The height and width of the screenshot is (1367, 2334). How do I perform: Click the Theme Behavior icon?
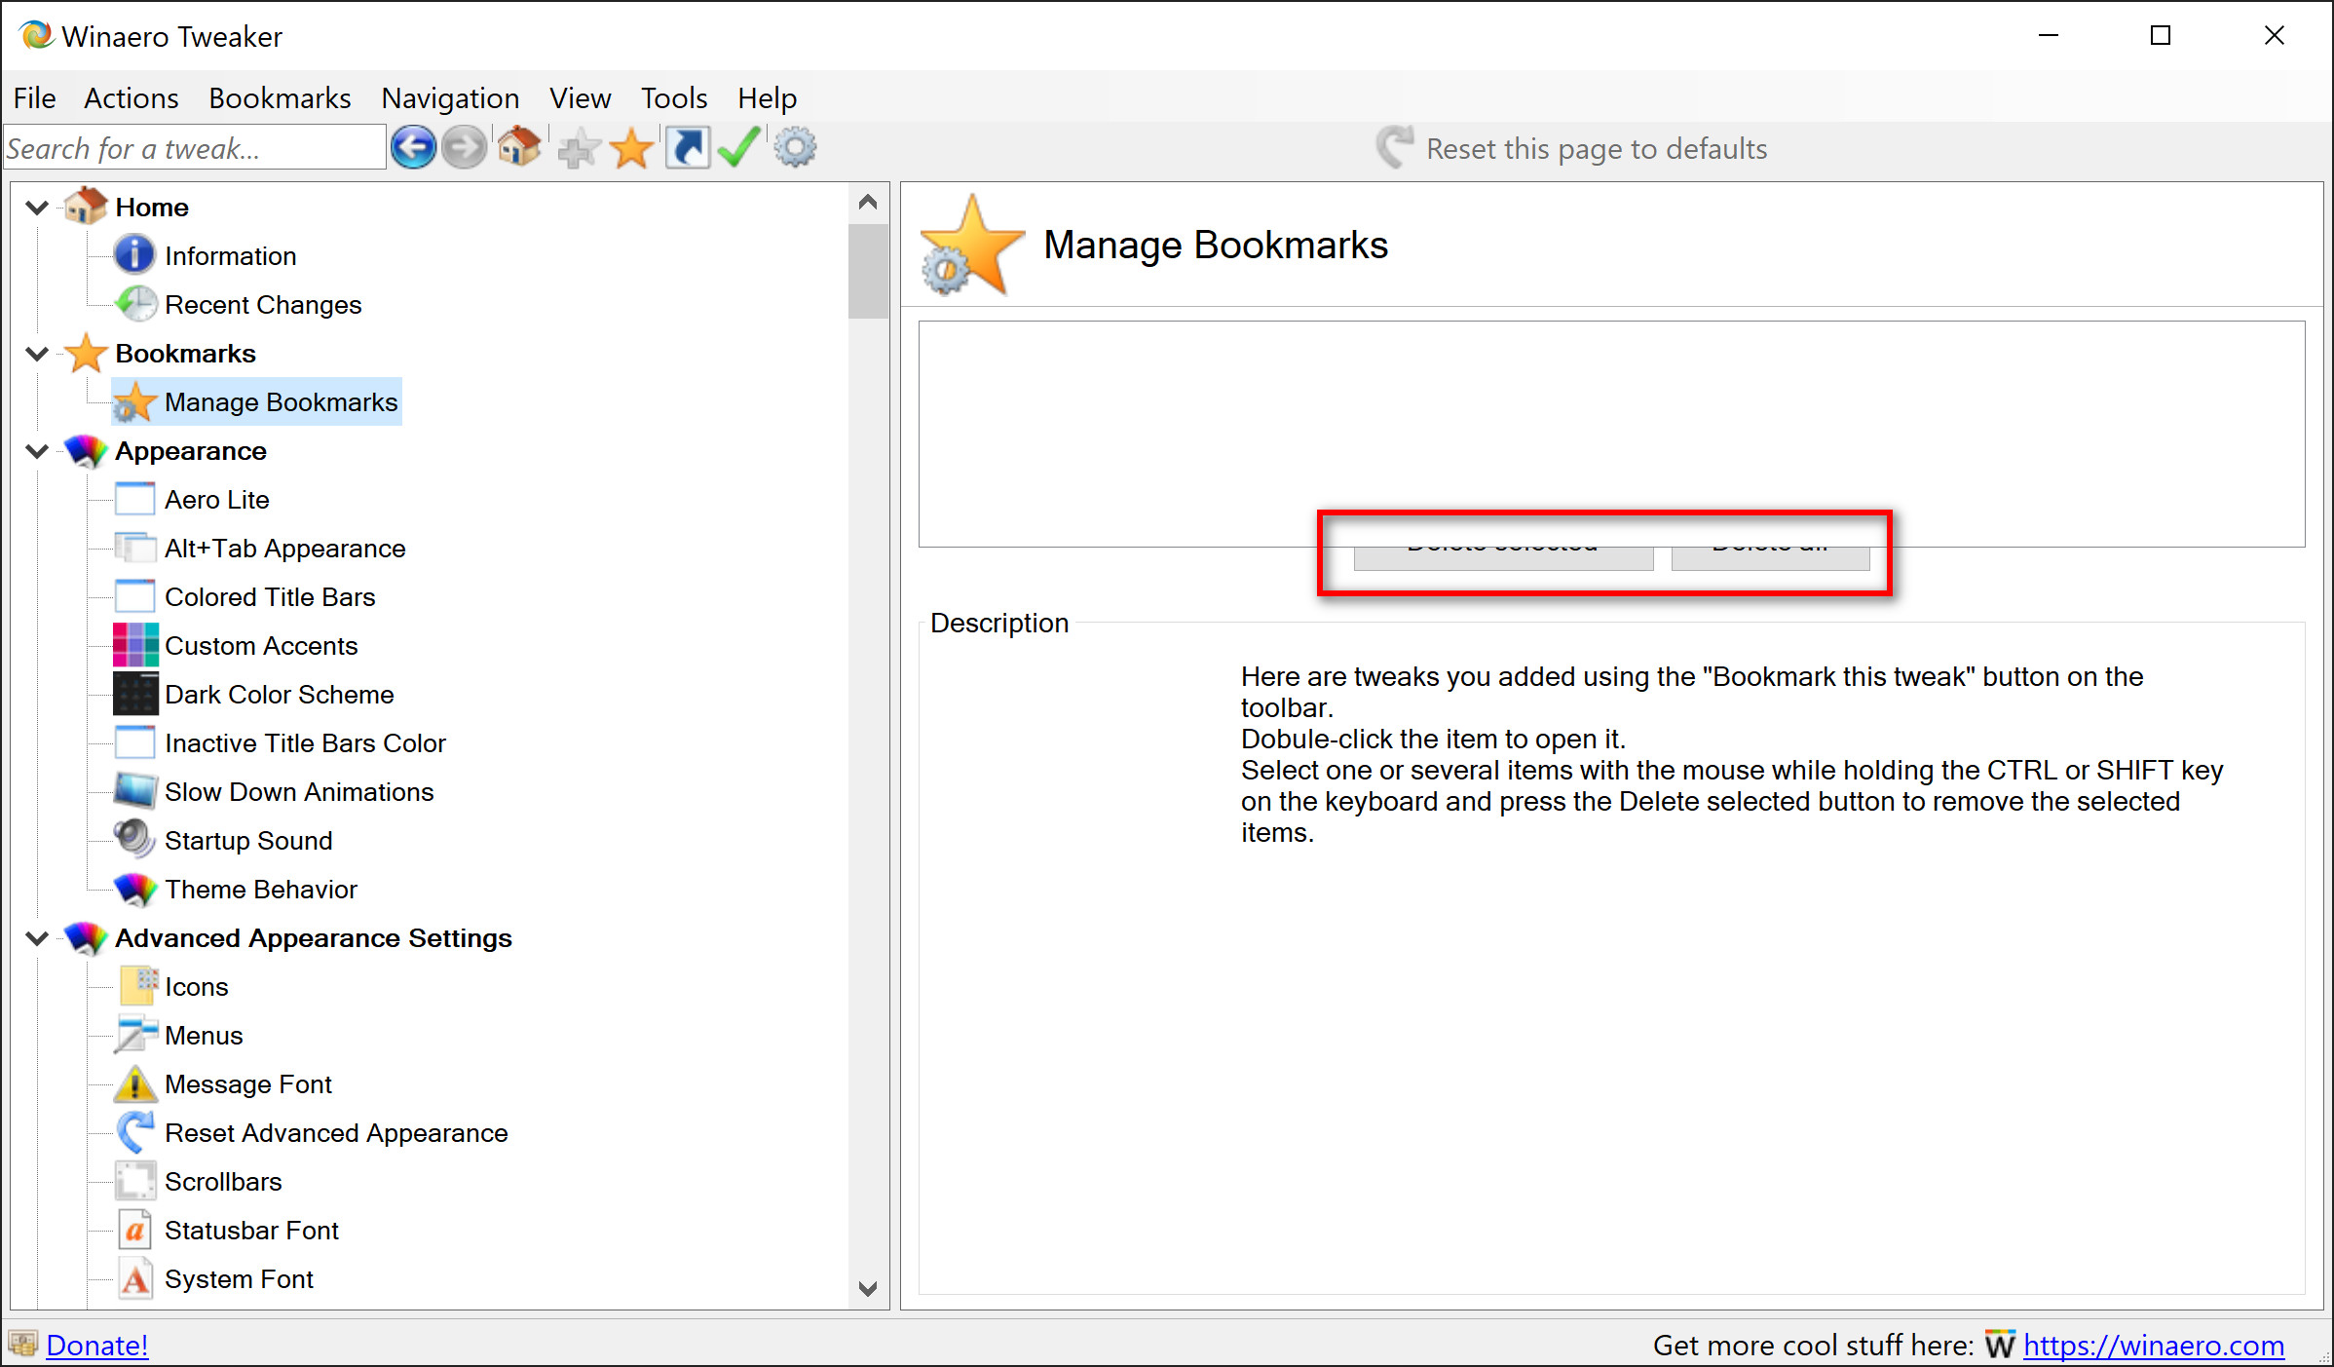coord(134,889)
